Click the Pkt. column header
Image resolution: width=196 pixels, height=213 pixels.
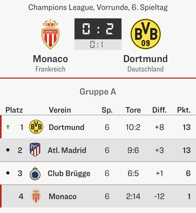tap(184, 110)
